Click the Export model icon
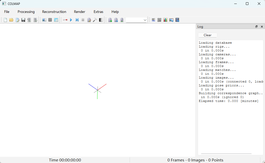 (x=35, y=20)
